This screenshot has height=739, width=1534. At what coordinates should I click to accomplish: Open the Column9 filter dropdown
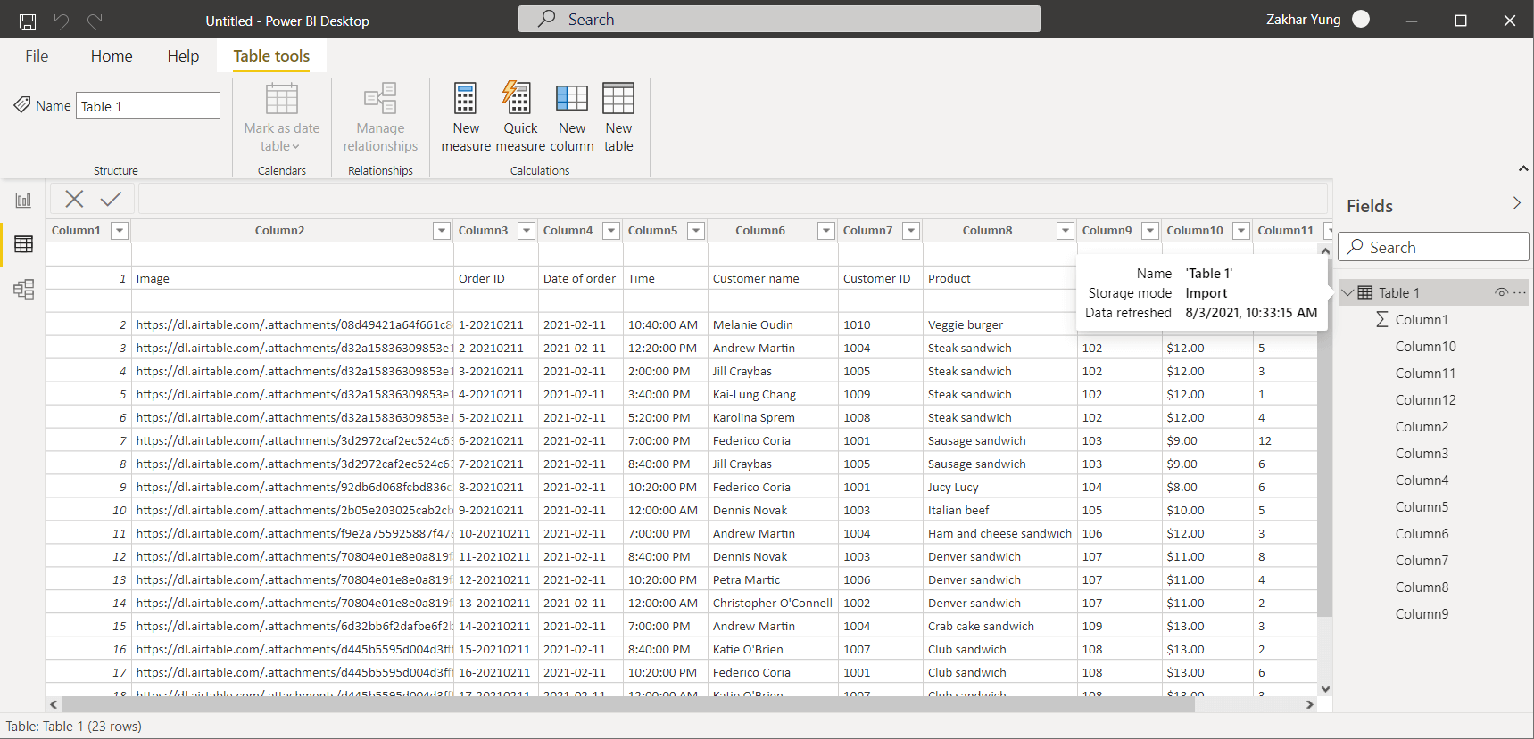1150,231
